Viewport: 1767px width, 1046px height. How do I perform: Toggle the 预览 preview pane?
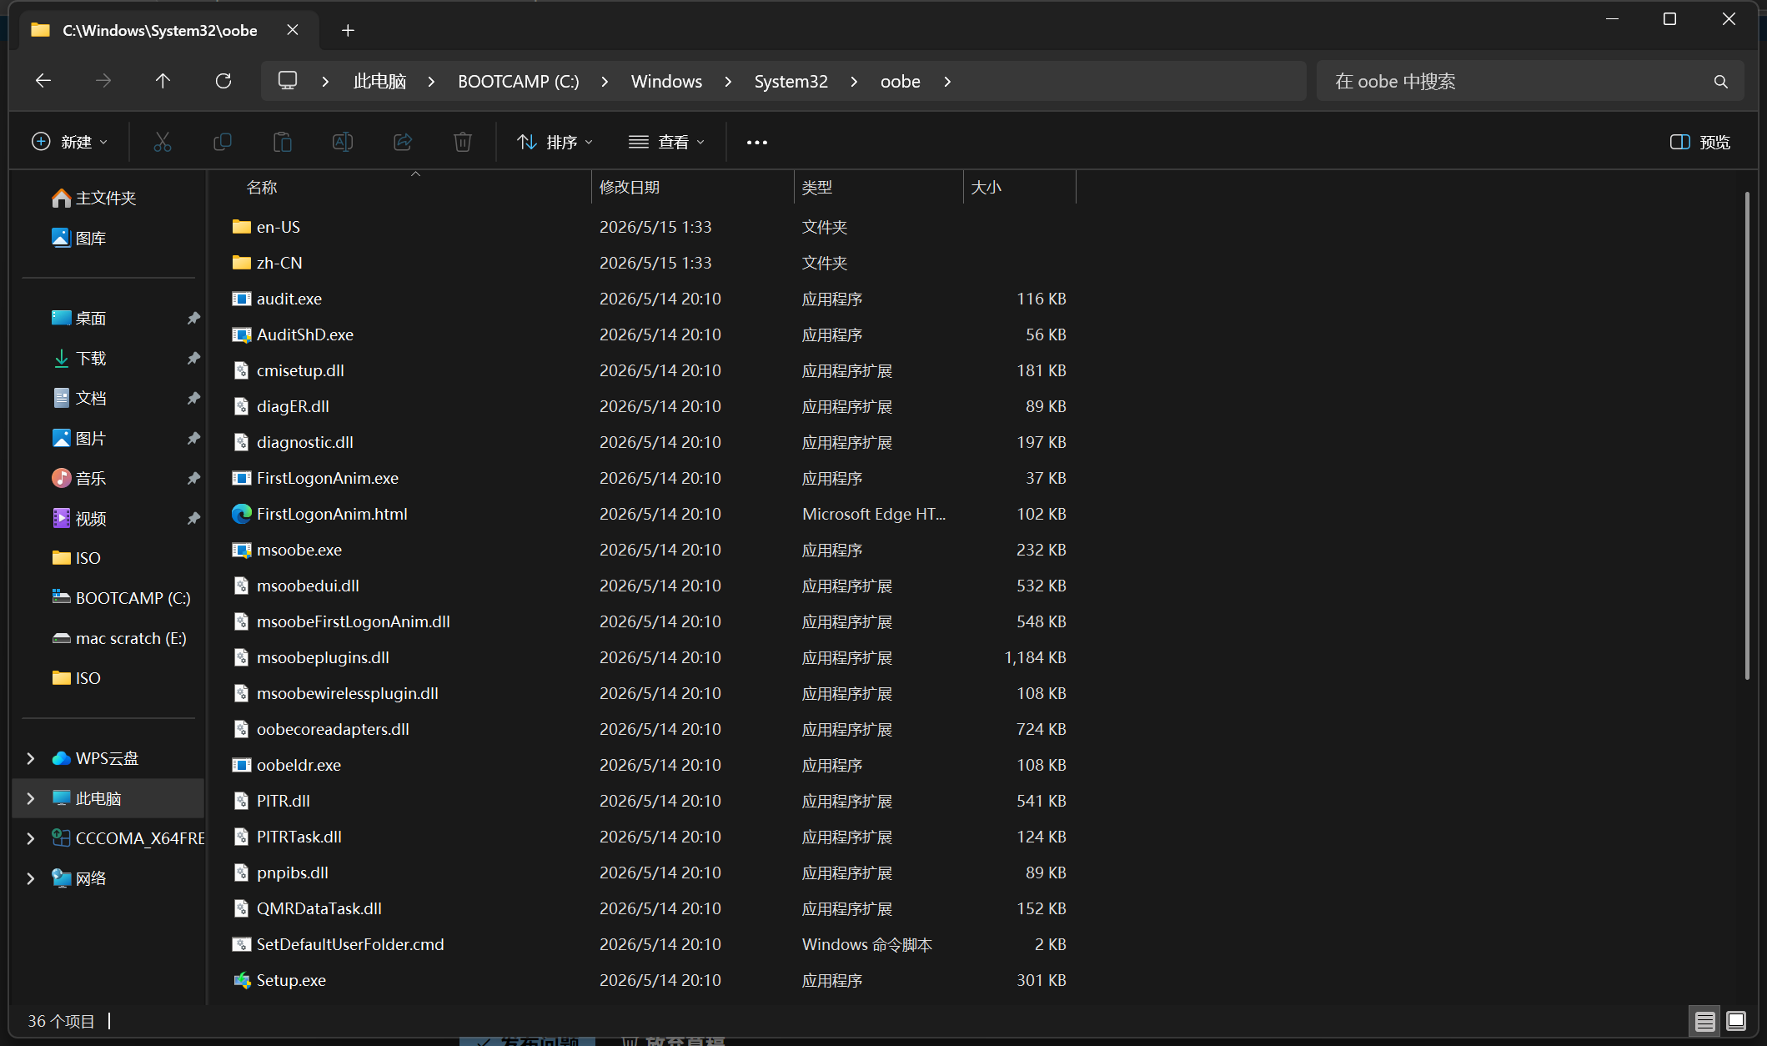point(1700,143)
